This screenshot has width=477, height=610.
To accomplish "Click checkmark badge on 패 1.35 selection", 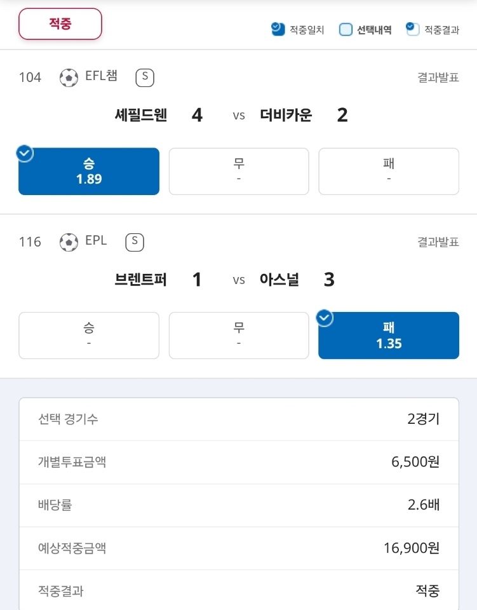I will pyautogui.click(x=325, y=318).
